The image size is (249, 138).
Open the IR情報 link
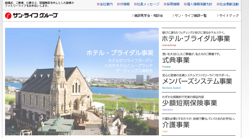pos(125,4)
